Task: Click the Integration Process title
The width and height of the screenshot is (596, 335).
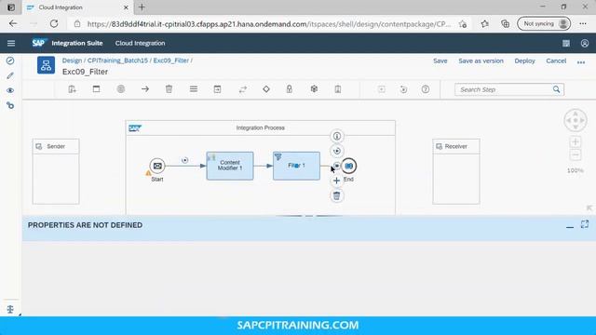Action: (x=261, y=128)
